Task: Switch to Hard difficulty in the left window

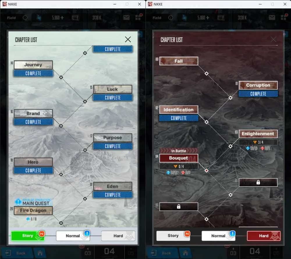Action: [118, 236]
